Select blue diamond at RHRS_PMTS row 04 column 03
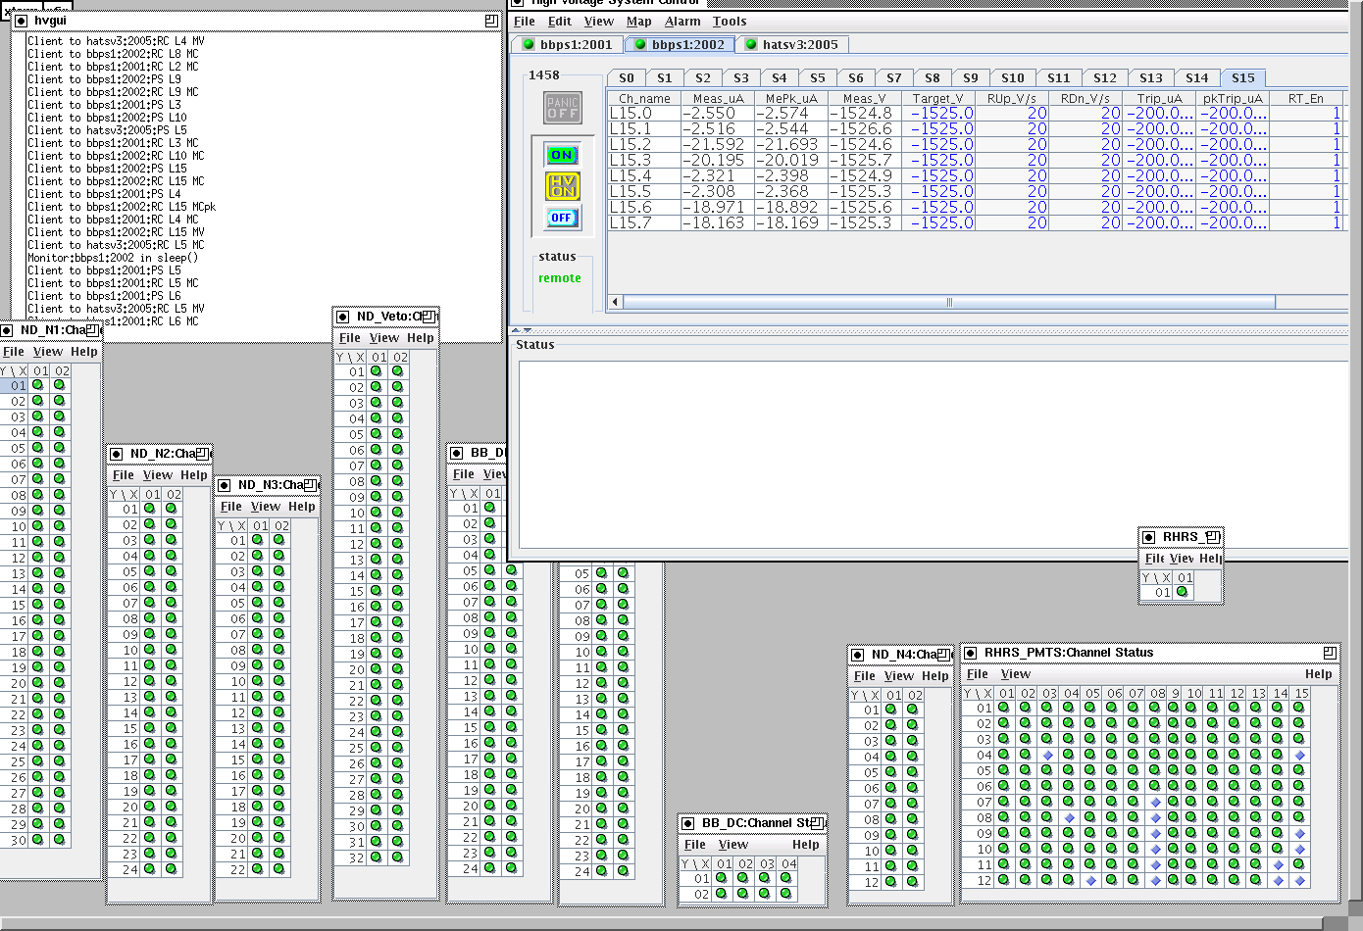The width and height of the screenshot is (1363, 931). pyautogui.click(x=1047, y=756)
